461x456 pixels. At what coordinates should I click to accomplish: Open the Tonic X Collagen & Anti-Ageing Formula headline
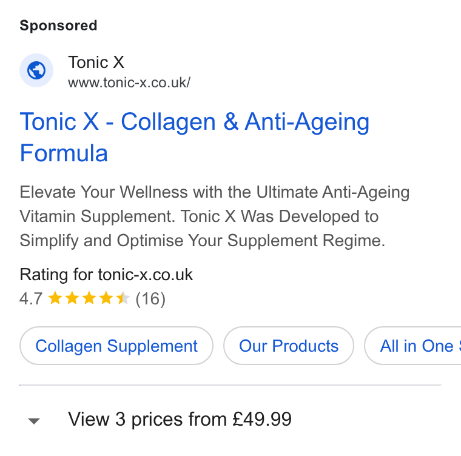pos(194,137)
